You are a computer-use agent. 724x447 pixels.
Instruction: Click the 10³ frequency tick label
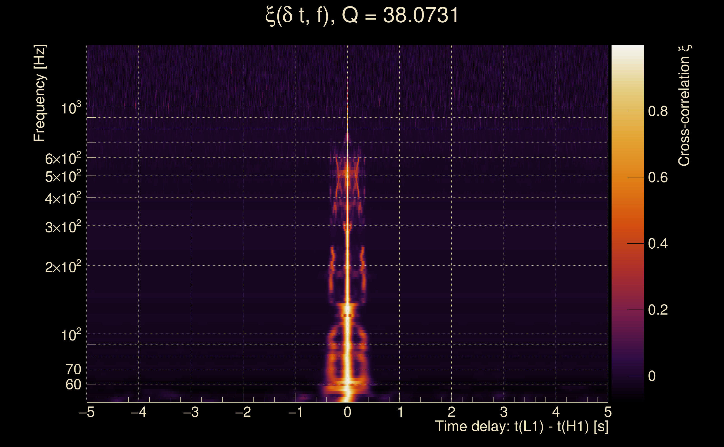click(x=71, y=108)
